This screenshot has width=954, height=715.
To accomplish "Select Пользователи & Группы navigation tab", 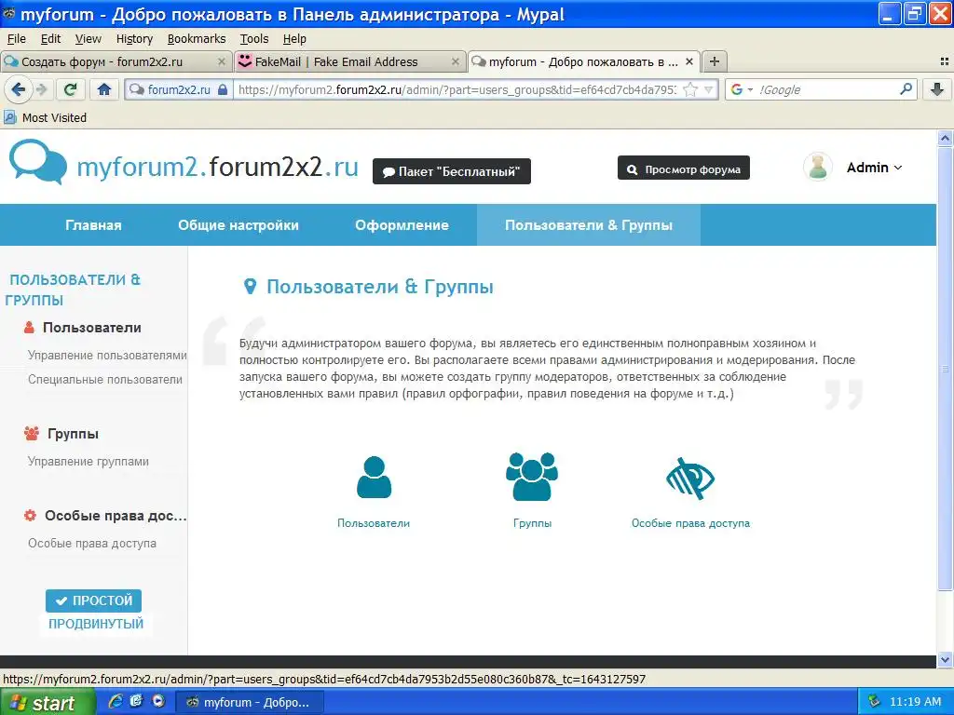I will tap(589, 225).
